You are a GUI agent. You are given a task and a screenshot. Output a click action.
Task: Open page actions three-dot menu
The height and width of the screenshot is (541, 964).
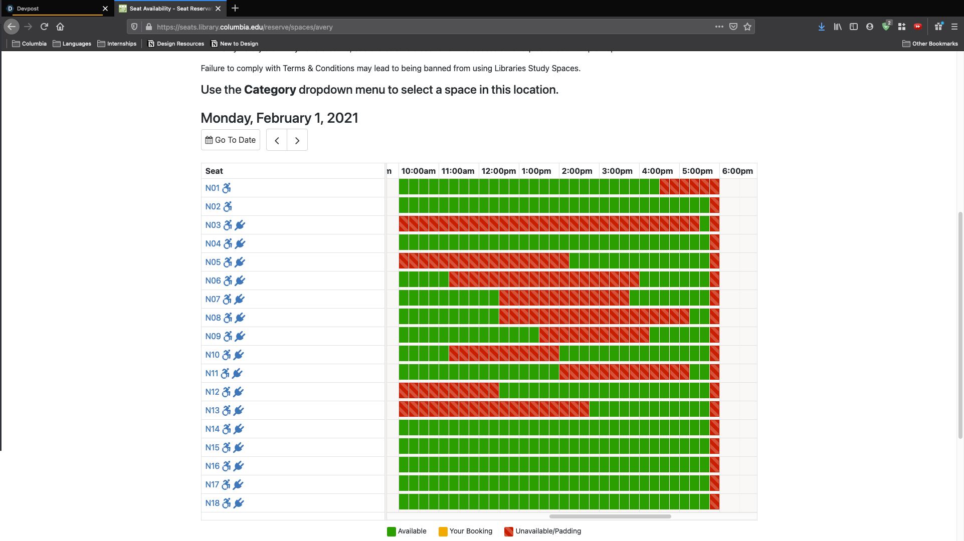[x=719, y=27]
